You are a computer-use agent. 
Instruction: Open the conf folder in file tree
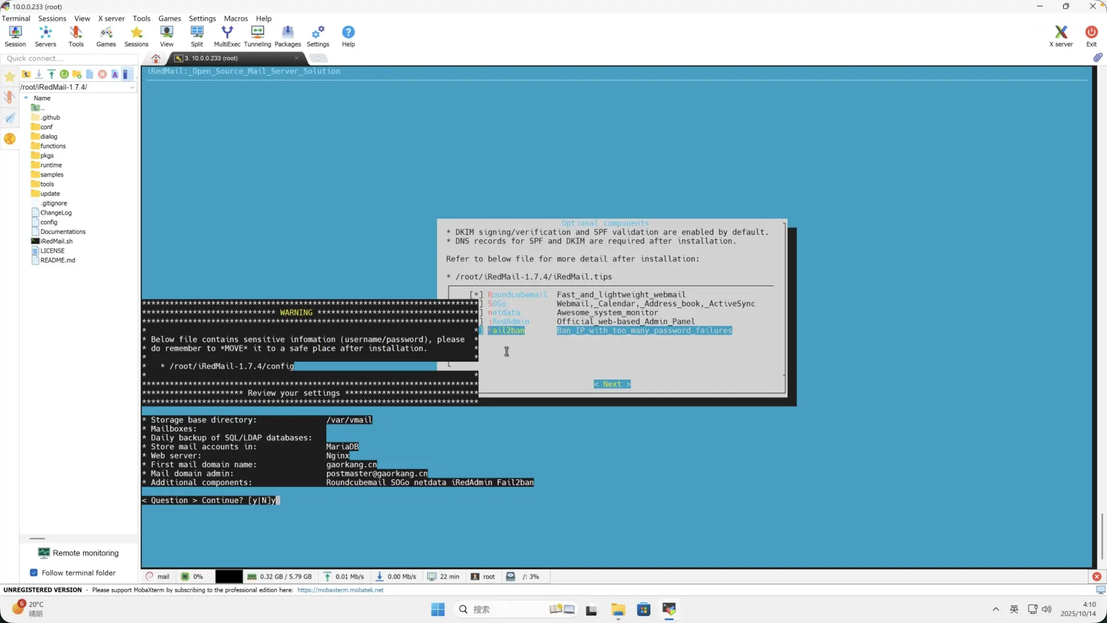coord(46,127)
